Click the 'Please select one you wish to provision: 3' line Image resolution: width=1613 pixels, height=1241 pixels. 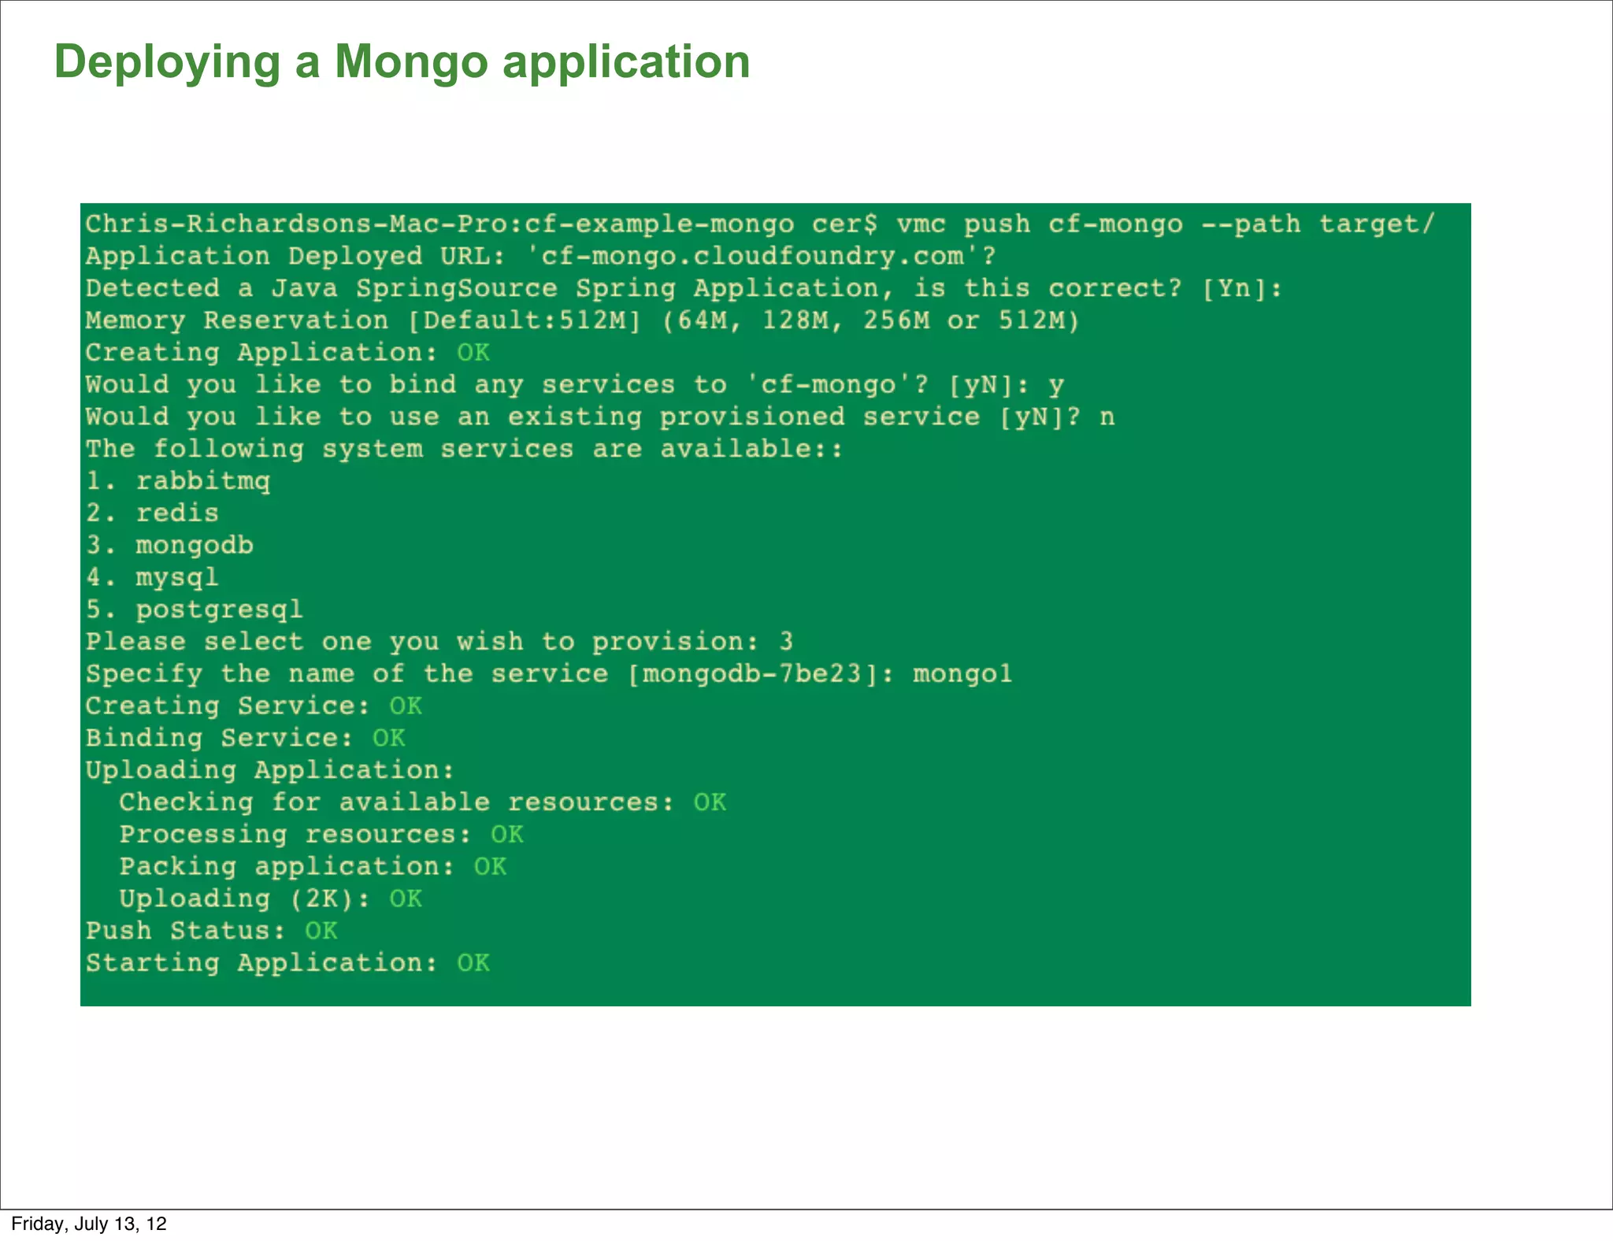pos(439,643)
